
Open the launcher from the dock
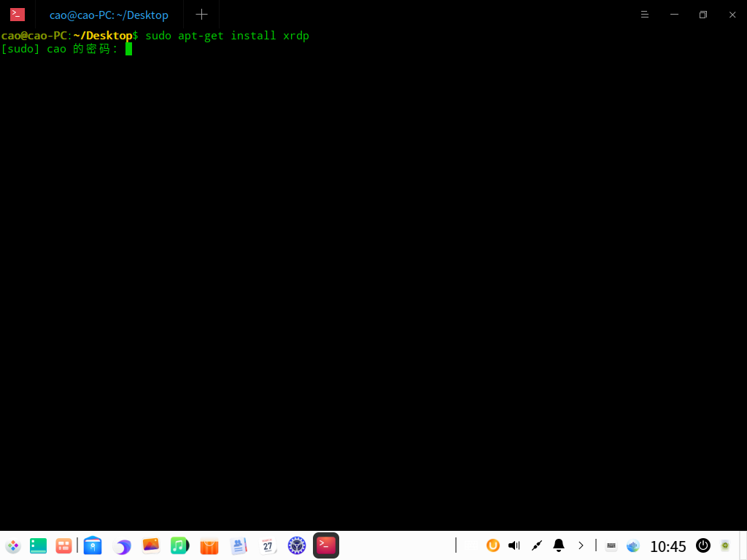click(x=13, y=545)
